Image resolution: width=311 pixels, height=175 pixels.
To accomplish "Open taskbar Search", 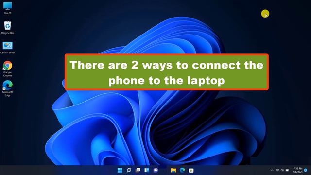I will pos(129,170).
